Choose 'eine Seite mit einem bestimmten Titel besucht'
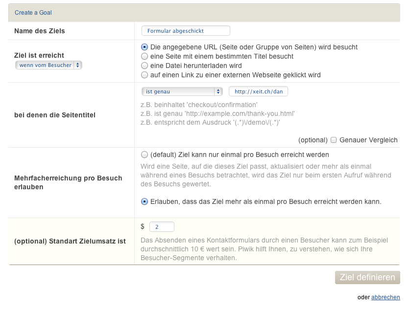Image resolution: width=411 pixels, height=311 pixels. tap(145, 57)
